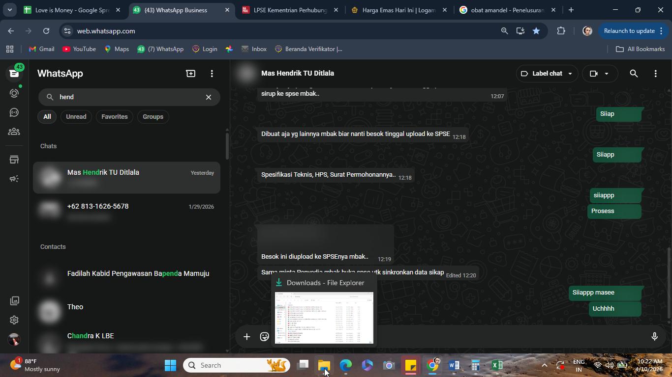The image size is (672, 377).
Task: Open a new browser tab
Action: click(x=571, y=10)
